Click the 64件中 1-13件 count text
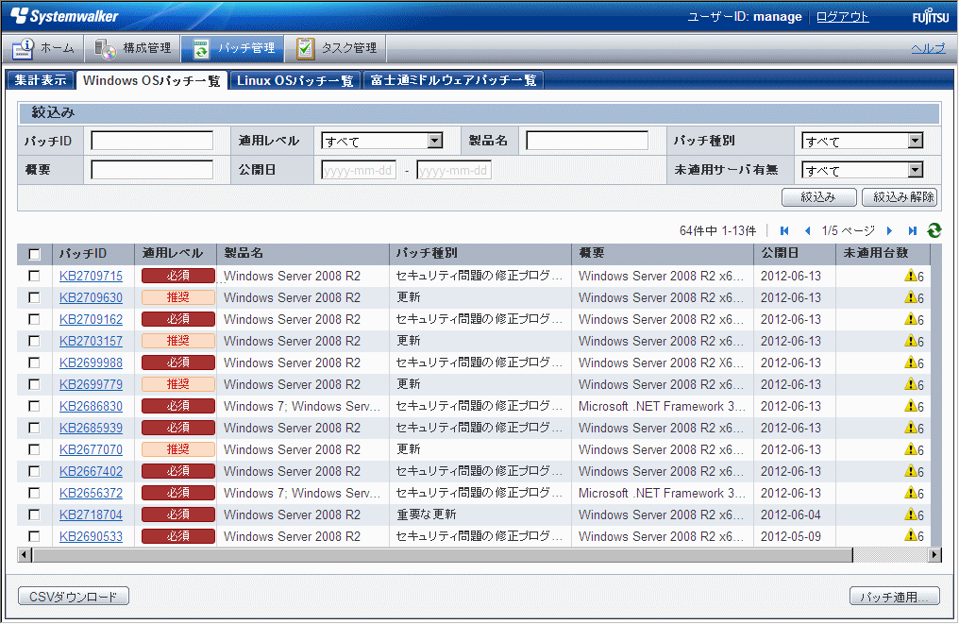This screenshot has width=959, height=624. click(717, 230)
